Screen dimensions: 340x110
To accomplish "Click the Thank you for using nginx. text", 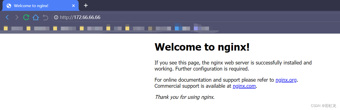I will 185,97.
